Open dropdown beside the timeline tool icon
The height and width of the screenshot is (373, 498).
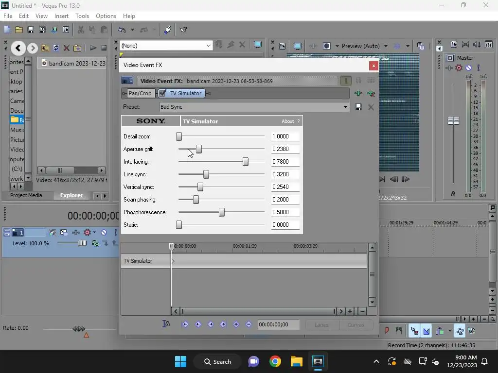coord(450,331)
